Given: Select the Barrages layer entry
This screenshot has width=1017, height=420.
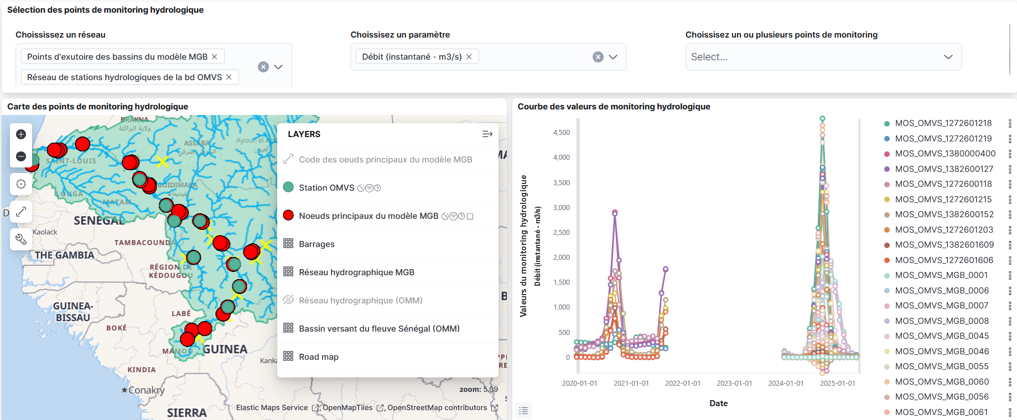Looking at the screenshot, I should (316, 244).
